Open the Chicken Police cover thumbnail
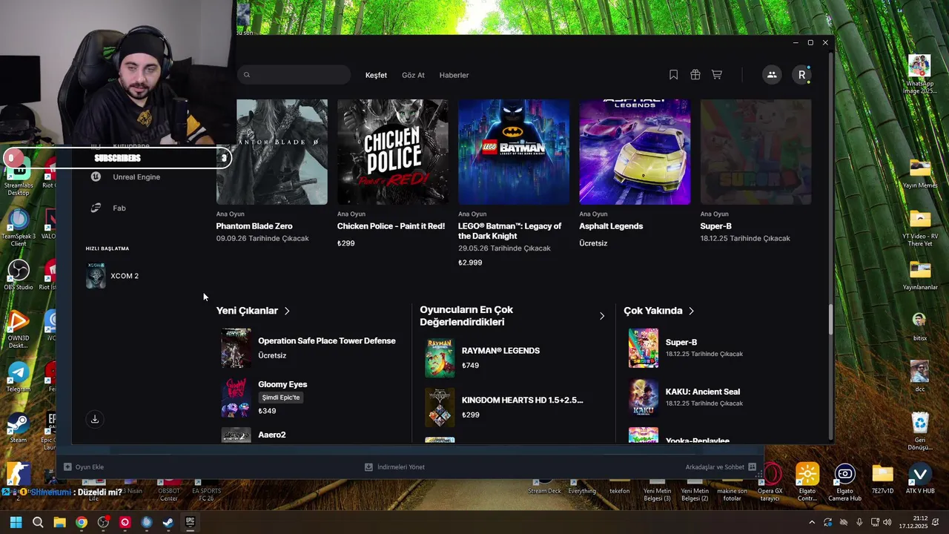 [393, 152]
